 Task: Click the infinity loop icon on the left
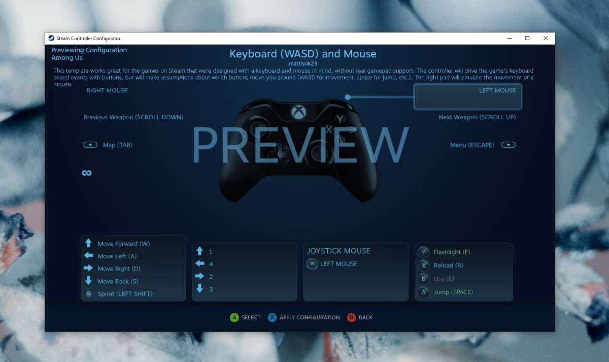(87, 173)
